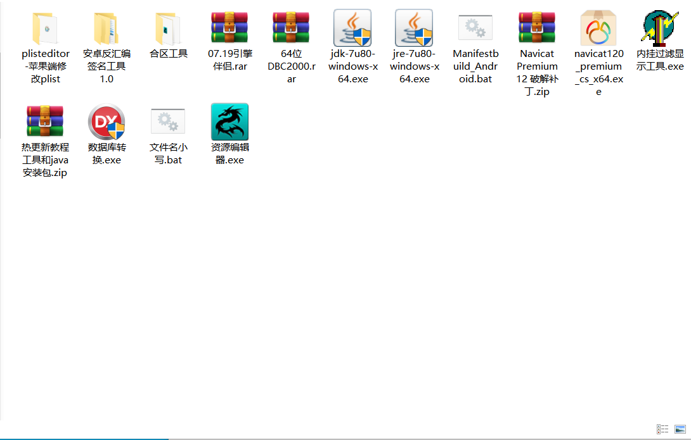Screen dimensions: 691x440
Task: Click empty area to deselect files
Action: point(380,285)
